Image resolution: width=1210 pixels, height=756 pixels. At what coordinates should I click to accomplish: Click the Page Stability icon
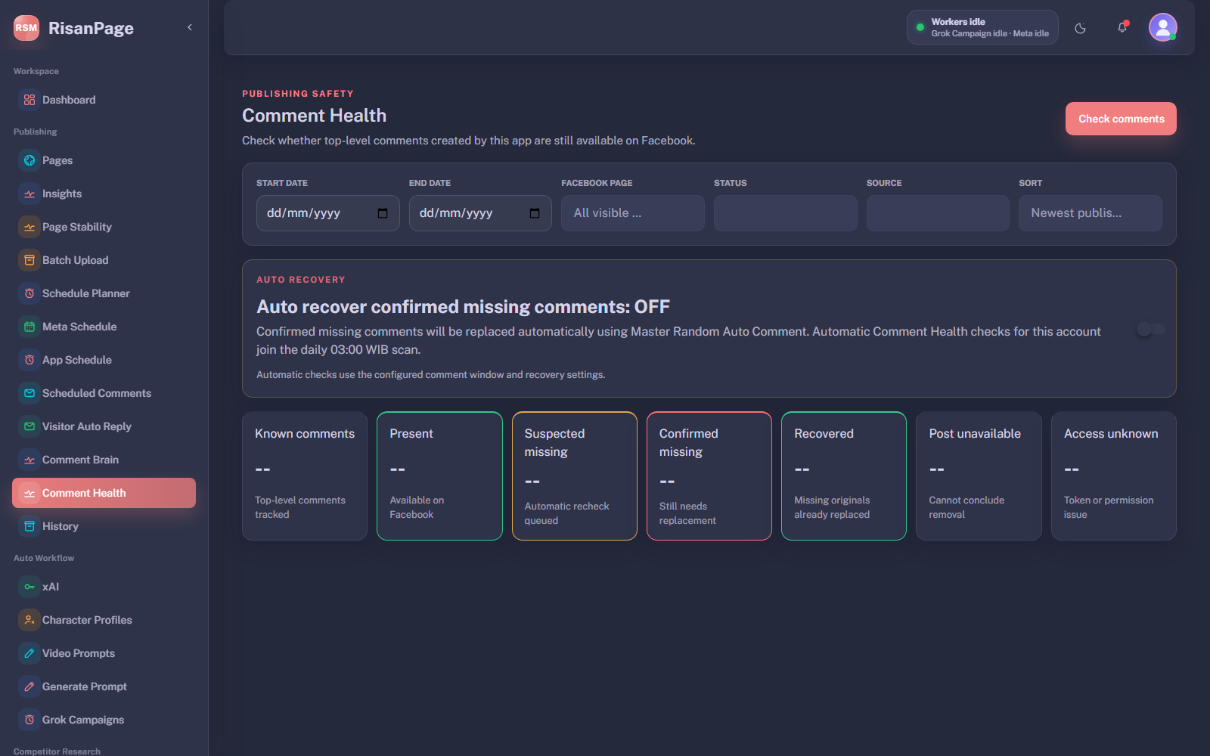[29, 227]
